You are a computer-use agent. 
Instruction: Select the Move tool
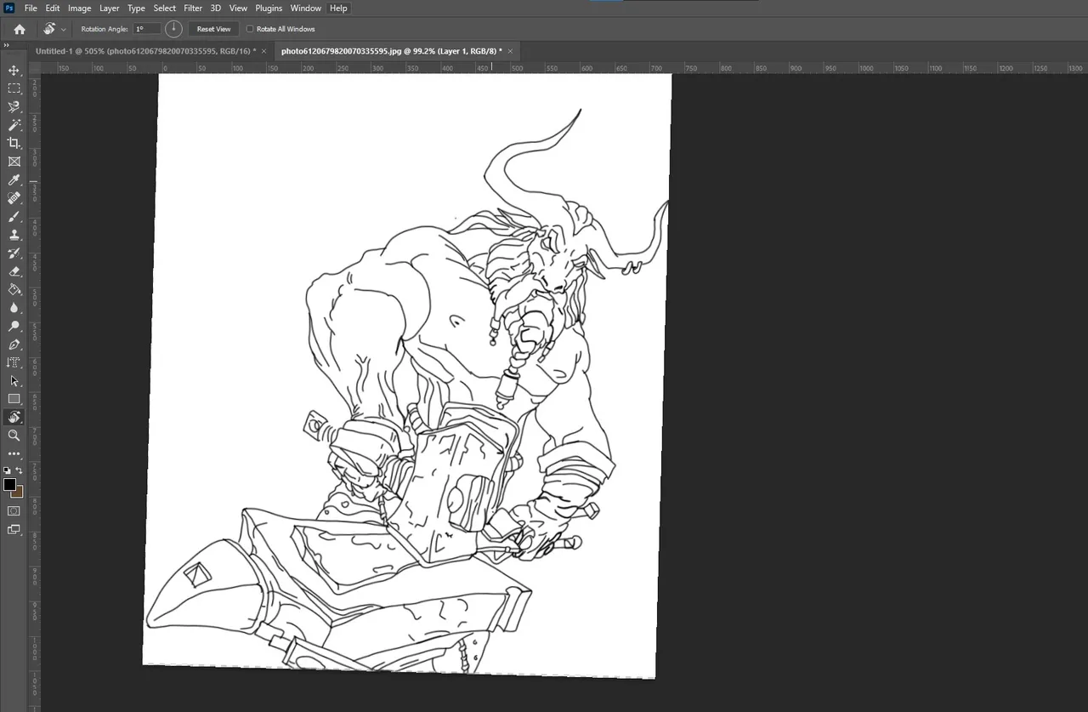(14, 70)
